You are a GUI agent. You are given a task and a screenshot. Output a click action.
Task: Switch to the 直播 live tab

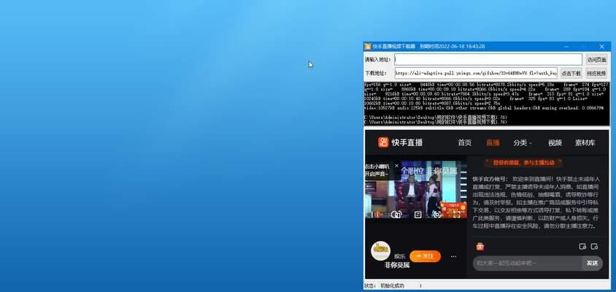click(x=493, y=142)
